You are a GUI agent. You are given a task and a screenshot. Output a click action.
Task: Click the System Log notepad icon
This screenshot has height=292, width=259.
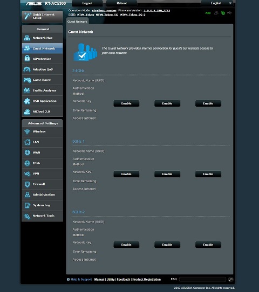27,205
